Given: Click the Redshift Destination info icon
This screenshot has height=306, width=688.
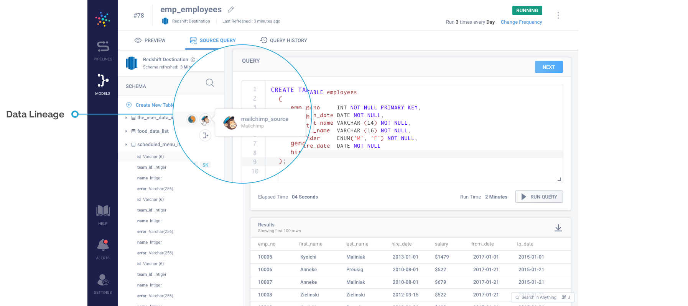Looking at the screenshot, I should click(x=193, y=60).
